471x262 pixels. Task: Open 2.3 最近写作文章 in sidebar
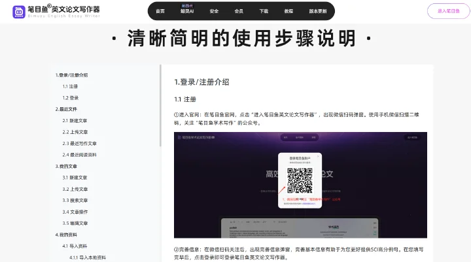(79, 144)
